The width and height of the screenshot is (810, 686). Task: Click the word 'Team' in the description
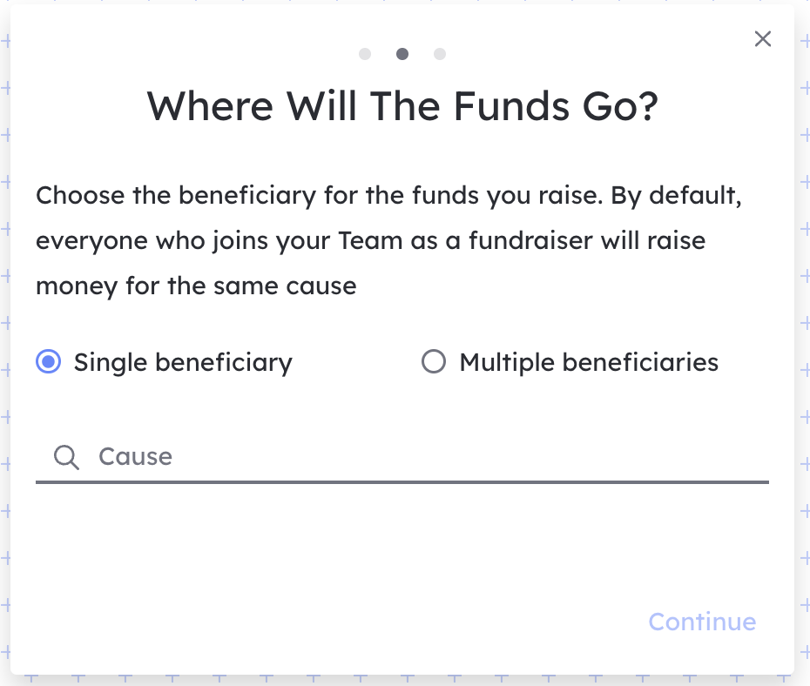(370, 240)
